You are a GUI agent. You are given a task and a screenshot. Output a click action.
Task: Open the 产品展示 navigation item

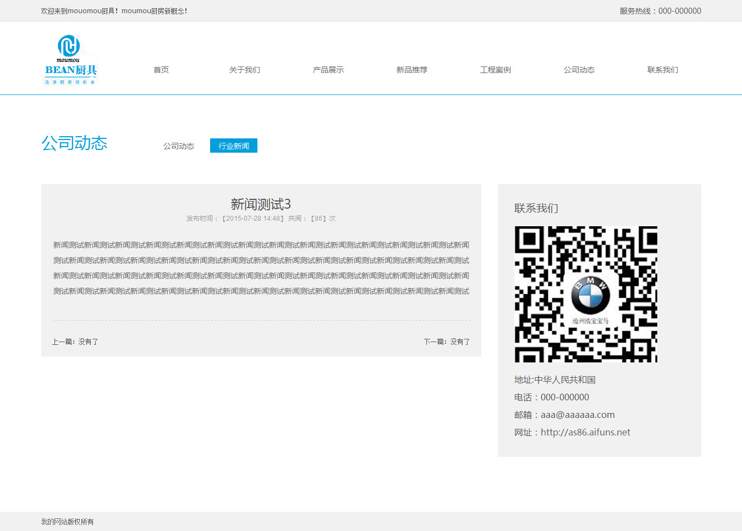[x=328, y=70]
